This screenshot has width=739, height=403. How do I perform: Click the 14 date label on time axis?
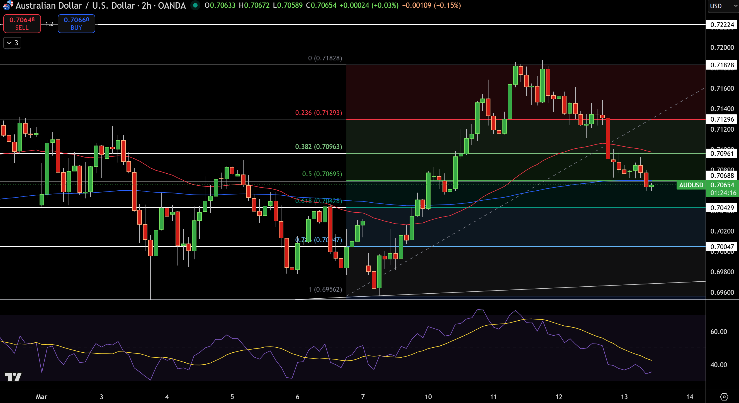(690, 397)
